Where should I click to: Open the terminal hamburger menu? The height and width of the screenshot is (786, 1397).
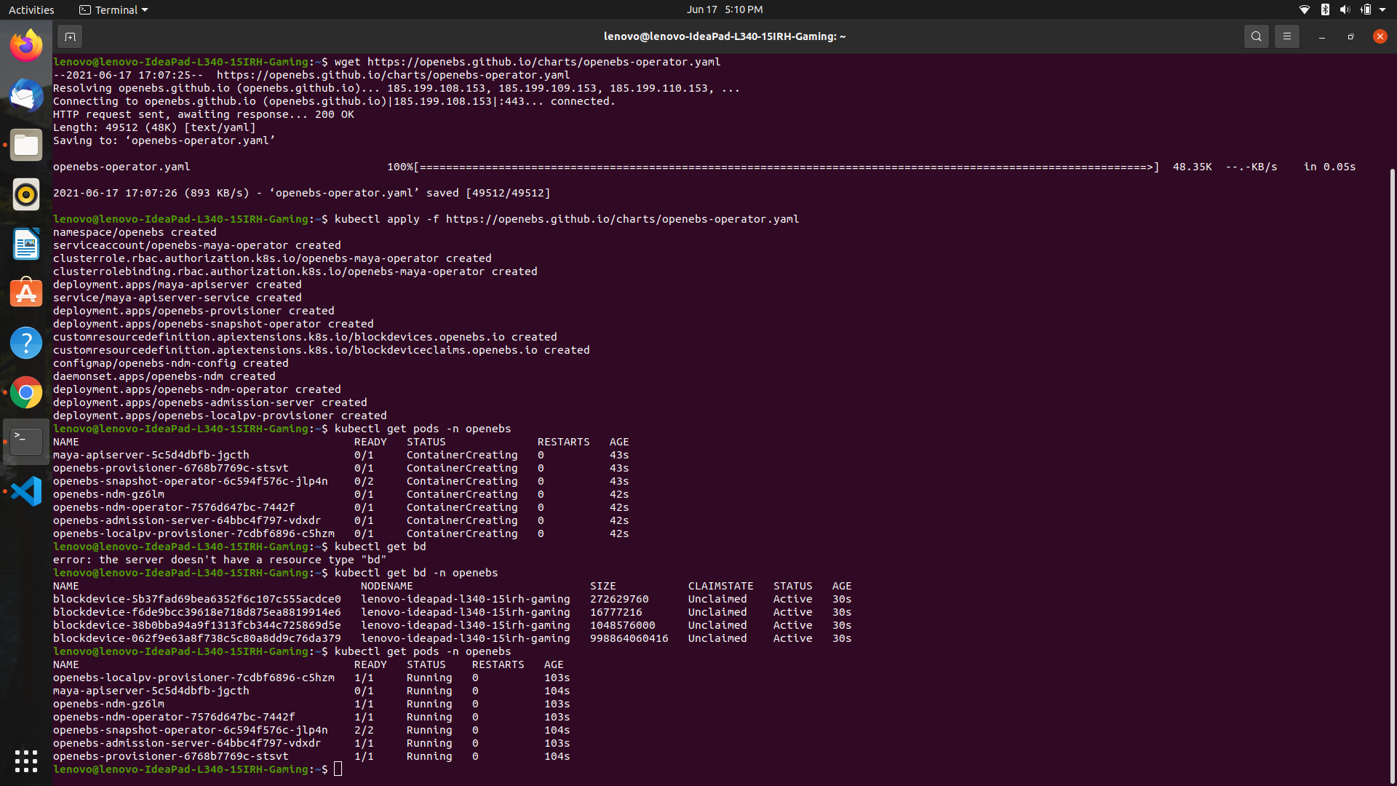point(1286,36)
